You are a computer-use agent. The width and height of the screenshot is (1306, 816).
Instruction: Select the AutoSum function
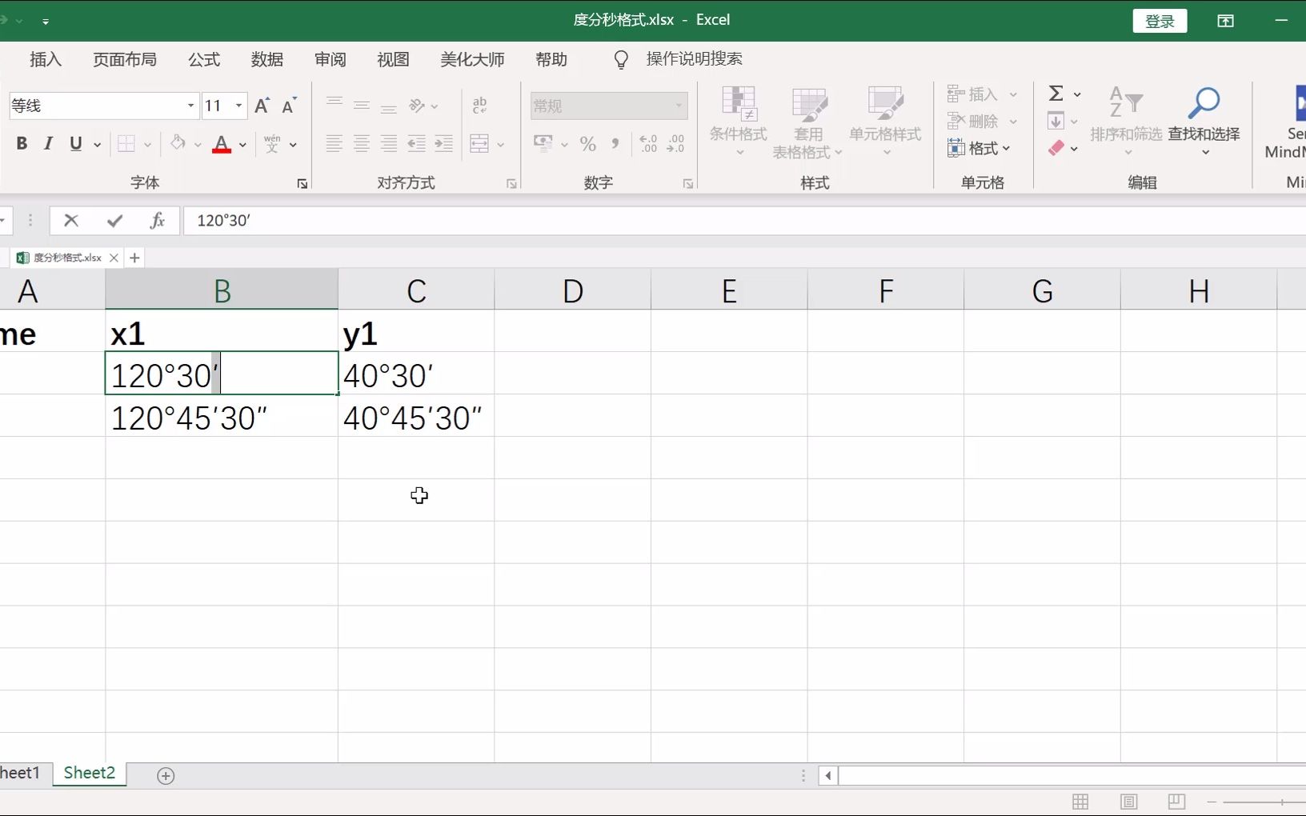[x=1058, y=94]
